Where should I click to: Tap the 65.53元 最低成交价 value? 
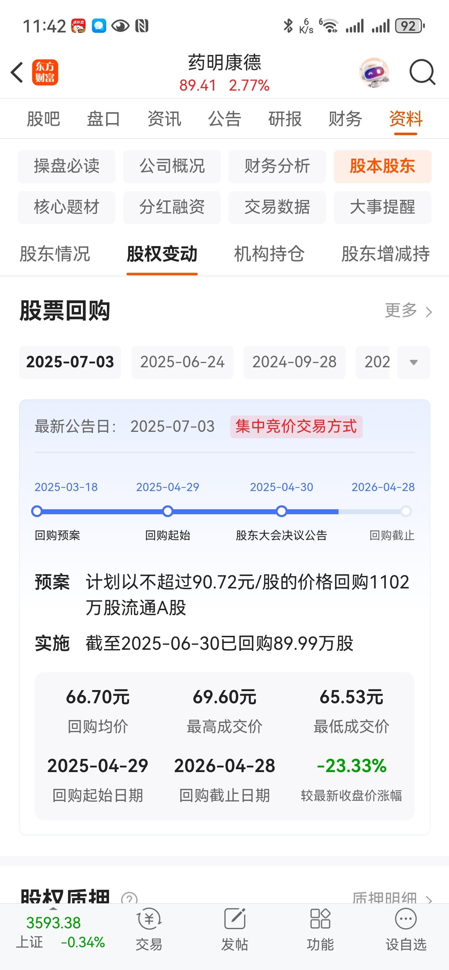[351, 697]
